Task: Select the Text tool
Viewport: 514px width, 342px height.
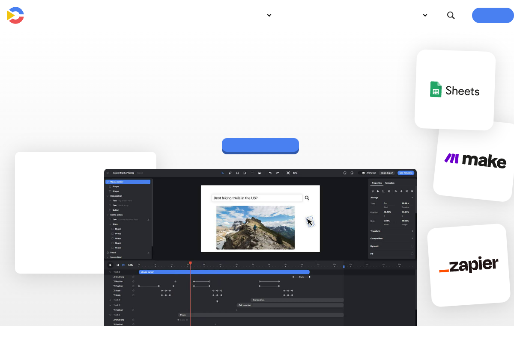Action: click(252, 173)
